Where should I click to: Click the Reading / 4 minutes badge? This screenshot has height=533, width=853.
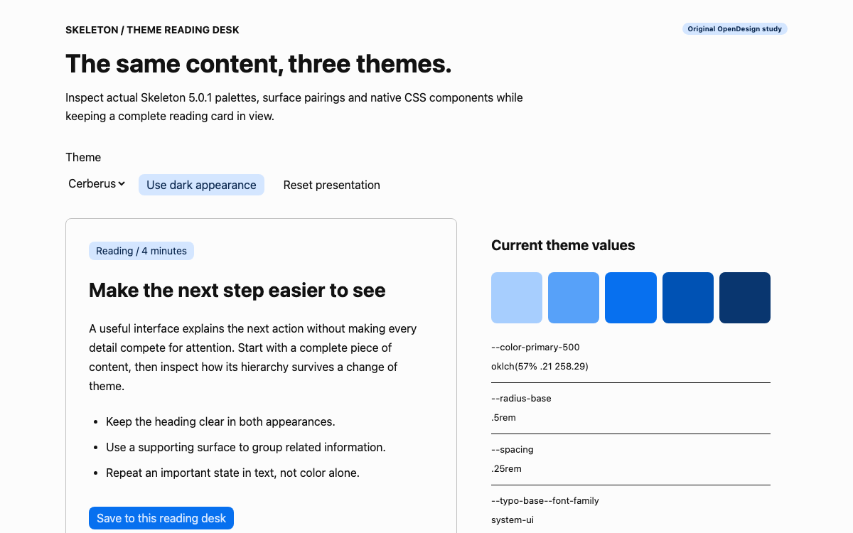pos(141,251)
